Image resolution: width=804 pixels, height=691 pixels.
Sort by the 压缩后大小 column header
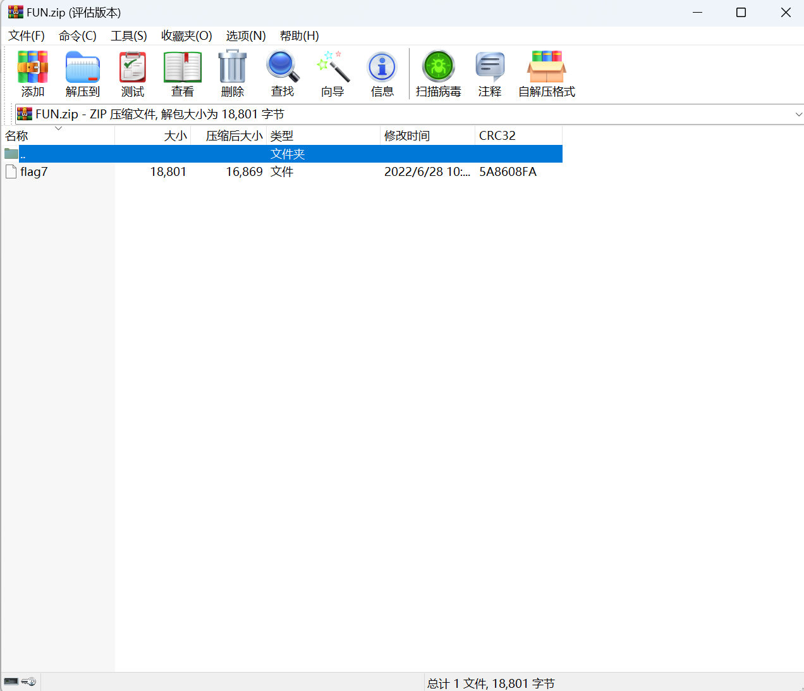[x=228, y=135]
